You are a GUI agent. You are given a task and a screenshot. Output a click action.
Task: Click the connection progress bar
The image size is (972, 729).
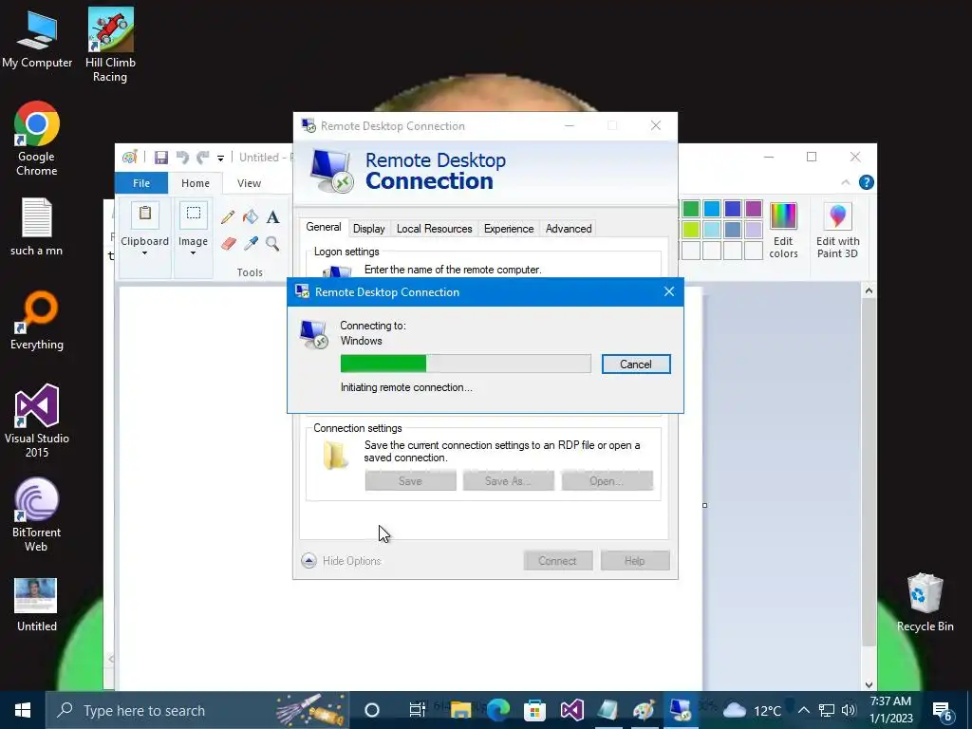[x=465, y=364]
